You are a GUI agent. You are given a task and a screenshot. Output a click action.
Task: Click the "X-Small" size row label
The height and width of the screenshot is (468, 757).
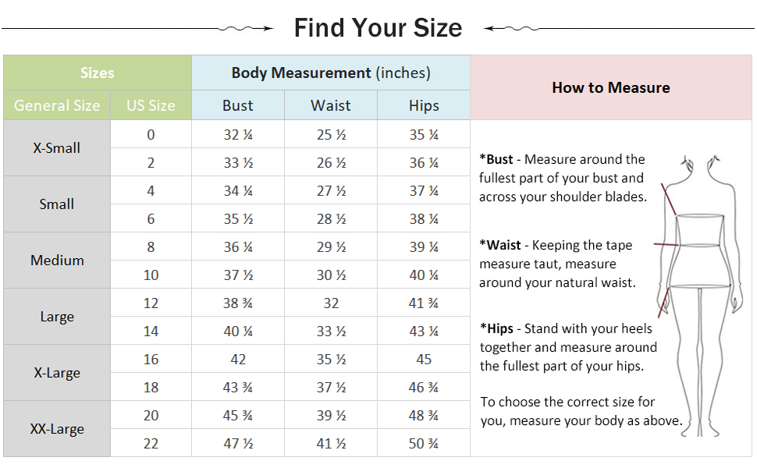click(x=57, y=148)
